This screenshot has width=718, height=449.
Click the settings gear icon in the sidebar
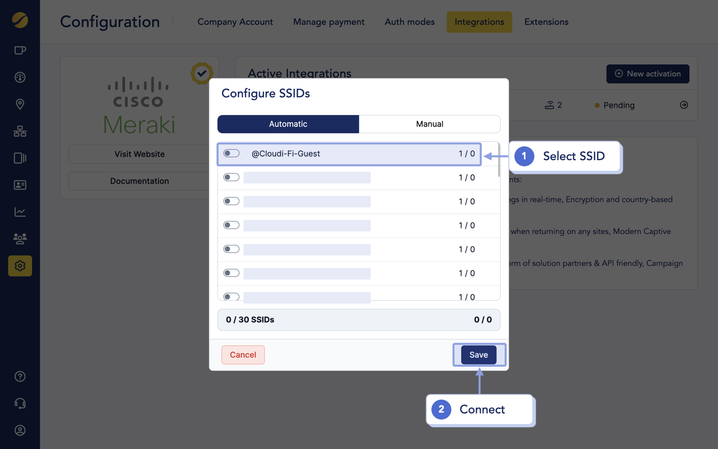click(x=20, y=266)
